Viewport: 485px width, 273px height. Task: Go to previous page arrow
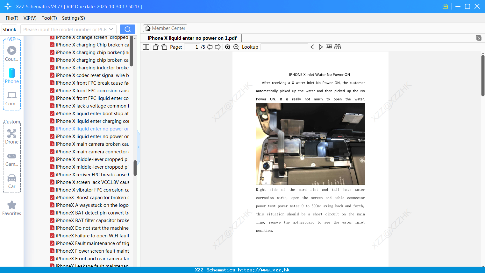tap(210, 47)
